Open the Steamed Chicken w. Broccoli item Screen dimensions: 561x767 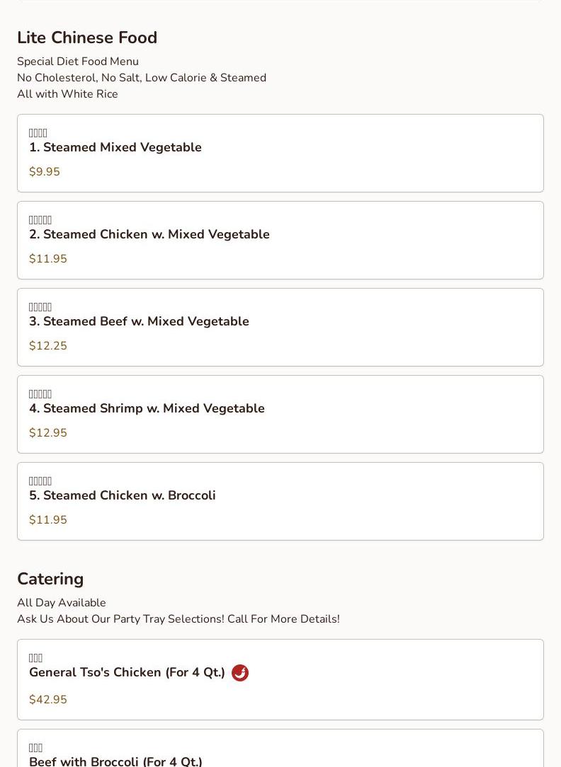pos(123,496)
